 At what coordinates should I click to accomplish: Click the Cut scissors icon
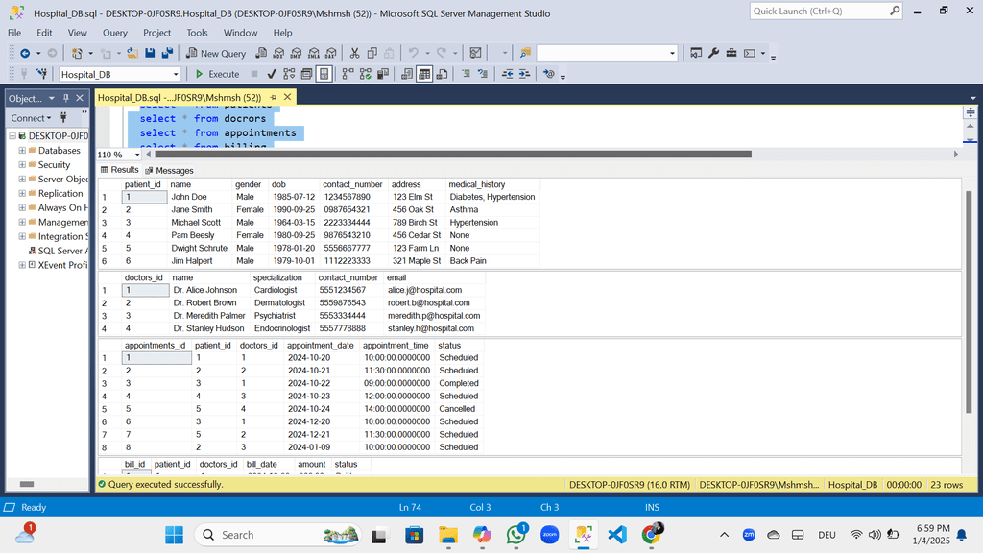[354, 54]
